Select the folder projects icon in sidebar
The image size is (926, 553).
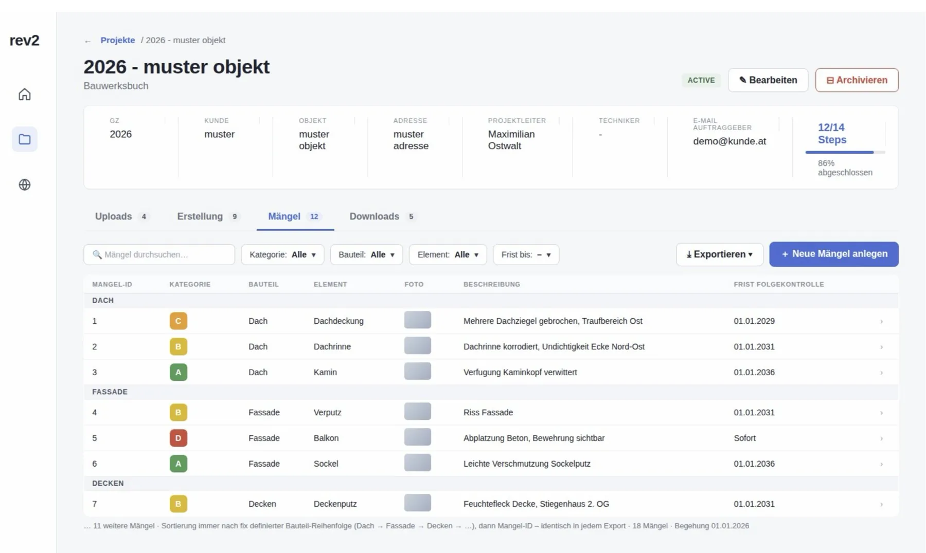tap(24, 139)
